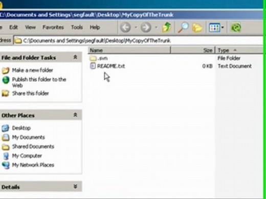This screenshot has width=266, height=199.
Task: Open the Tools menu
Action: click(x=77, y=27)
